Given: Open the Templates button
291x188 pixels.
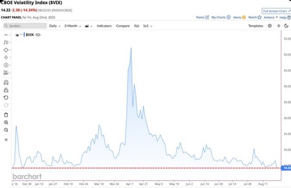Looking at the screenshot, I should tap(255, 26).
